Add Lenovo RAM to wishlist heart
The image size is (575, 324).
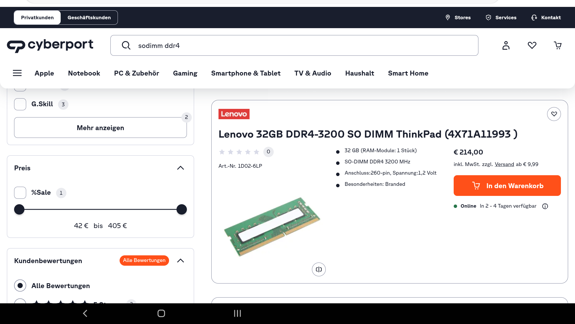554,114
